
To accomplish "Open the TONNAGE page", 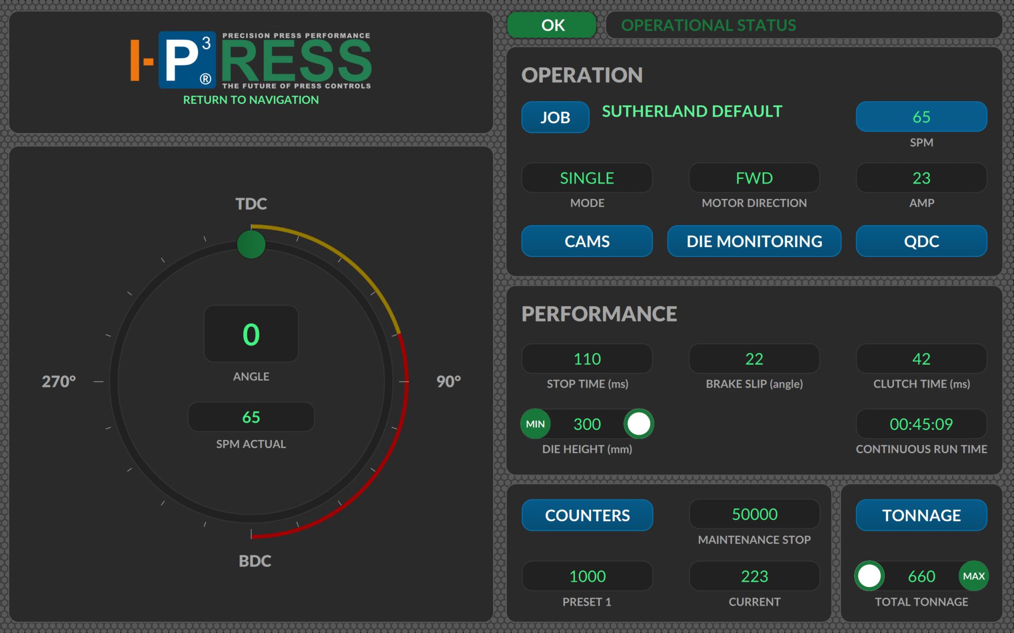I will click(921, 515).
